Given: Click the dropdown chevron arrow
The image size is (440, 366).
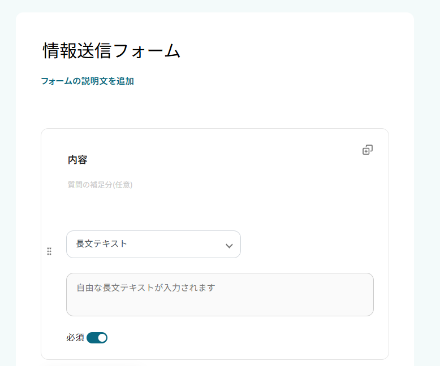Looking at the screenshot, I should click(x=229, y=246).
